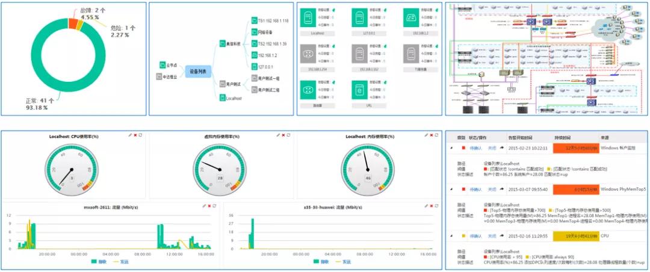Click edit pencil on Localhost CPU gauge

pyautogui.click(x=130, y=135)
